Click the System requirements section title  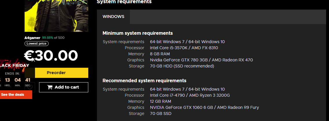tap(124, 2)
